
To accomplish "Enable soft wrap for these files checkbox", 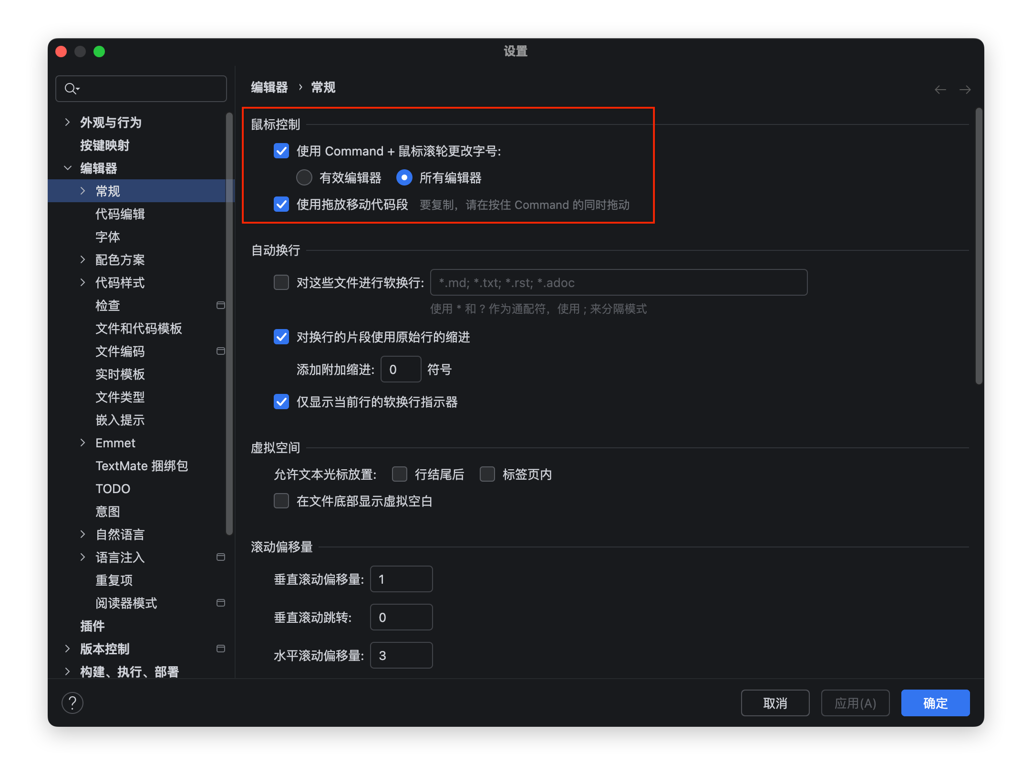I will coord(281,282).
